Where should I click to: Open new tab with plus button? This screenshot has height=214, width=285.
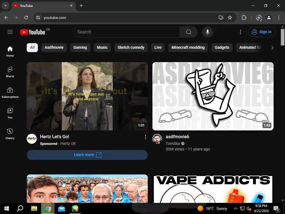[x=81, y=6]
